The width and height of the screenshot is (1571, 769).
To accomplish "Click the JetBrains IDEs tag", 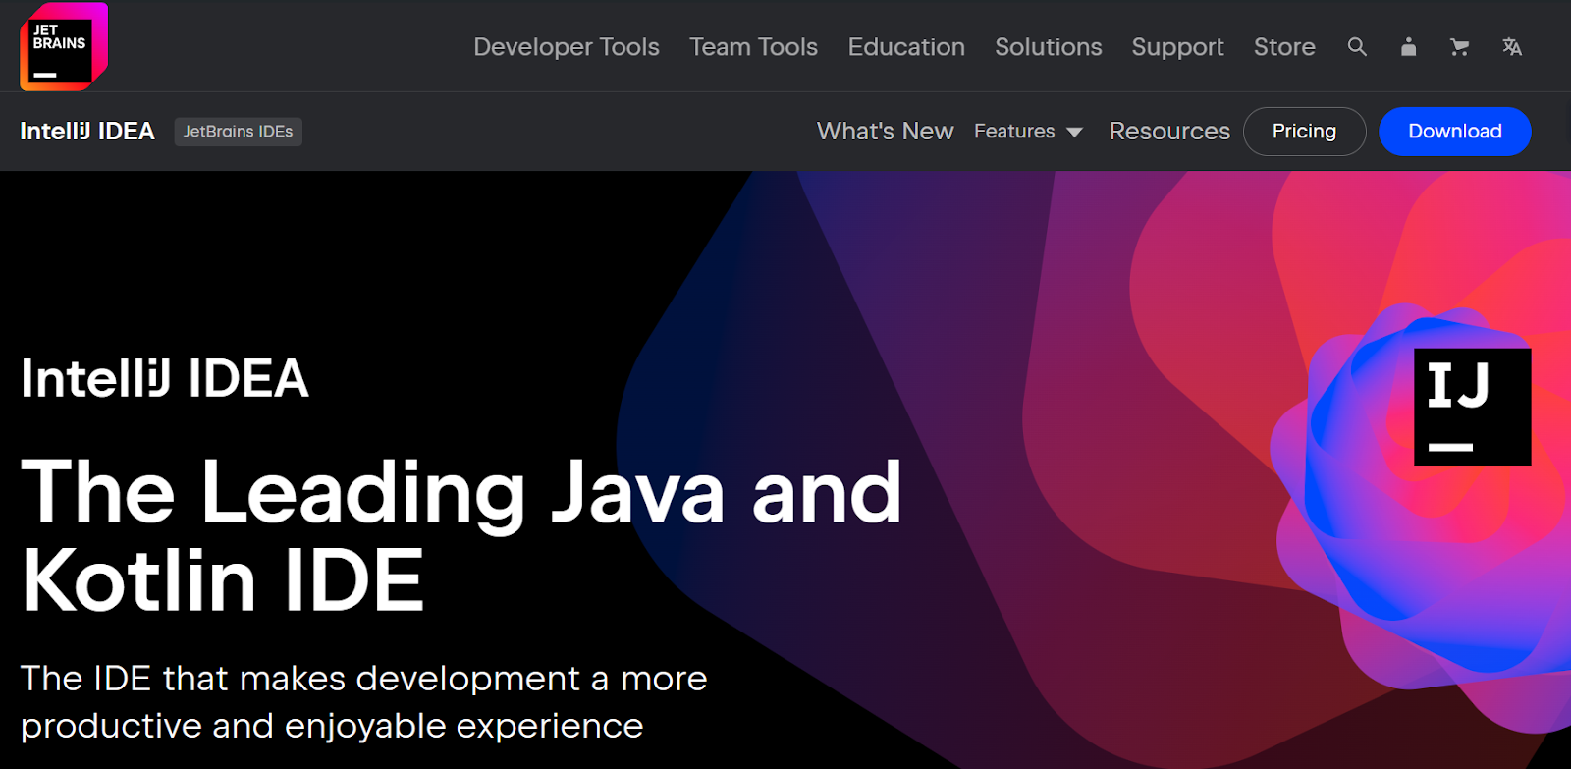I will coord(238,132).
